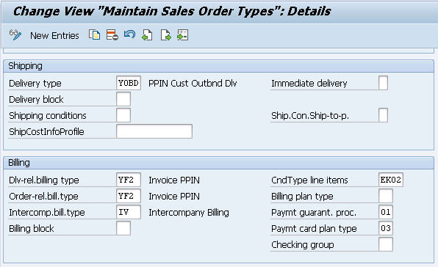Click the Copy As icon
The width and height of the screenshot is (438, 267).
[94, 35]
